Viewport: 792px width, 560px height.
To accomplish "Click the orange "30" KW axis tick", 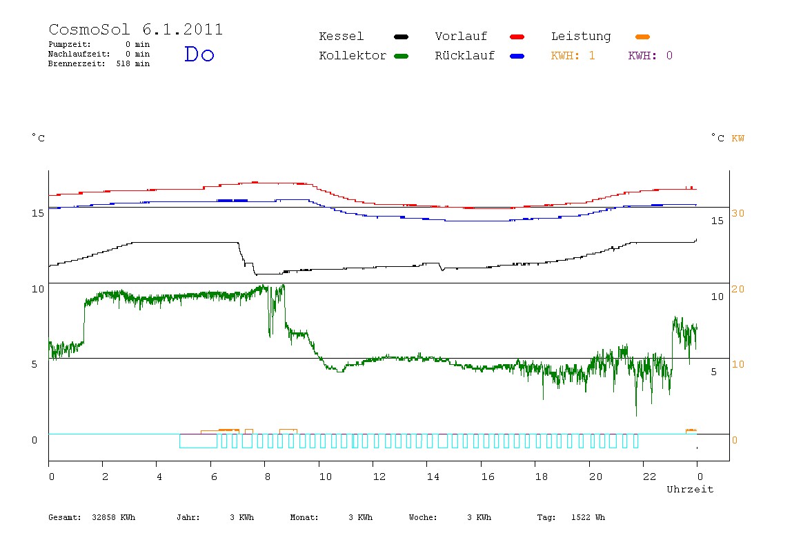I will click(x=738, y=213).
